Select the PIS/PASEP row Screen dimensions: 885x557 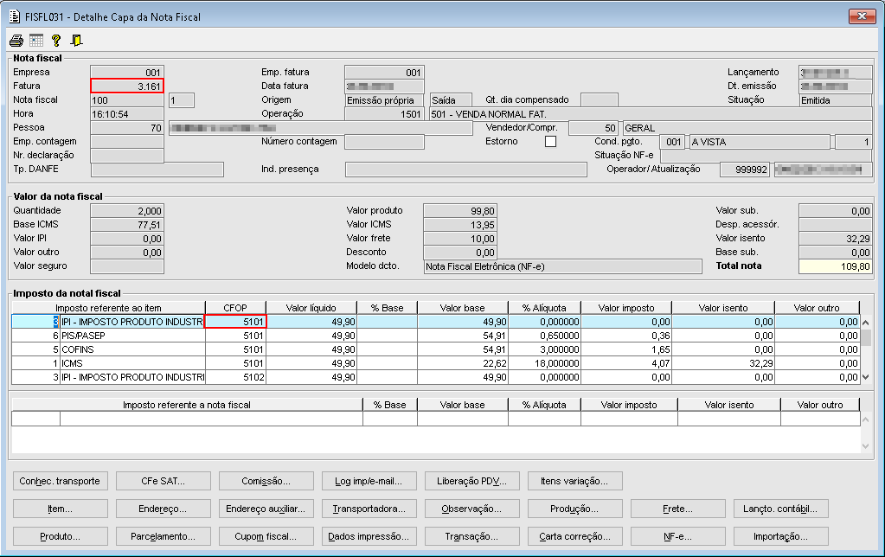pyautogui.click(x=435, y=336)
